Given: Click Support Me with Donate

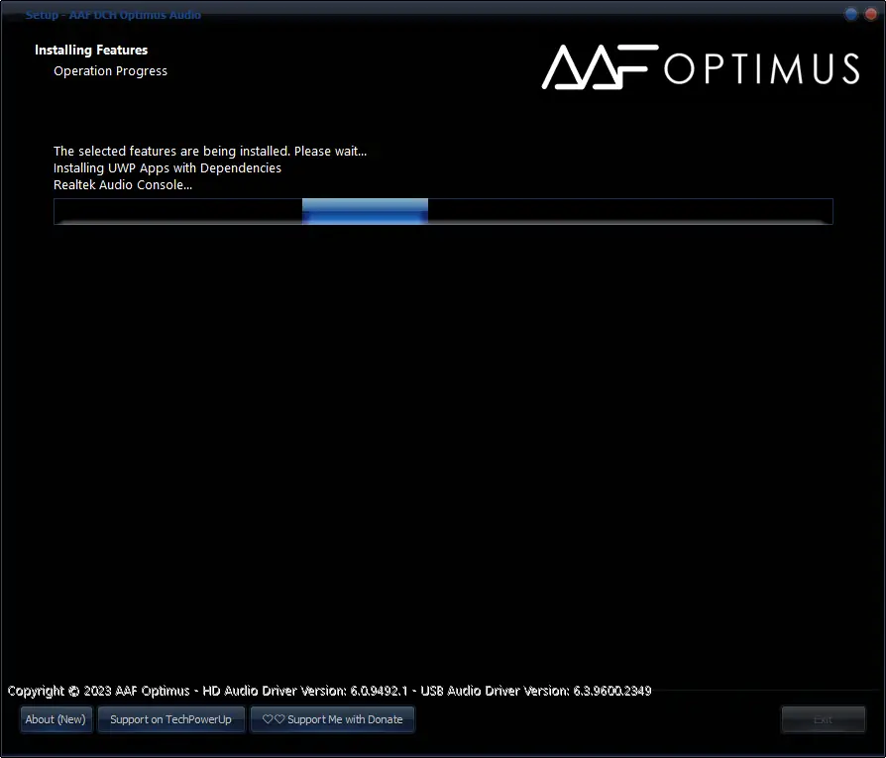Looking at the screenshot, I should [332, 719].
